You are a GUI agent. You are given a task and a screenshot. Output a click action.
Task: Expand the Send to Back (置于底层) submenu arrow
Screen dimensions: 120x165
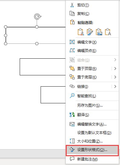(115, 77)
